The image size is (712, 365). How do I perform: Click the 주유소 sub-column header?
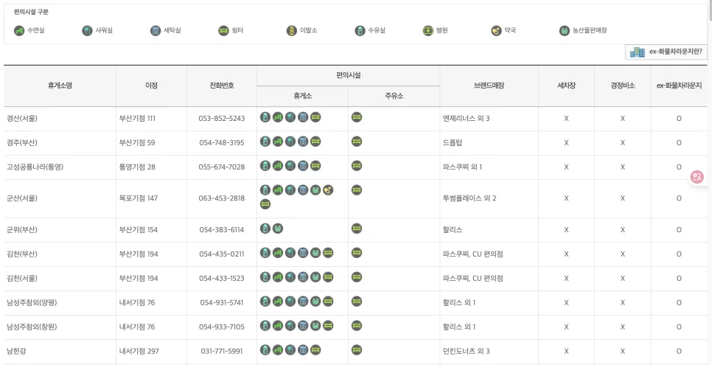[x=394, y=97]
